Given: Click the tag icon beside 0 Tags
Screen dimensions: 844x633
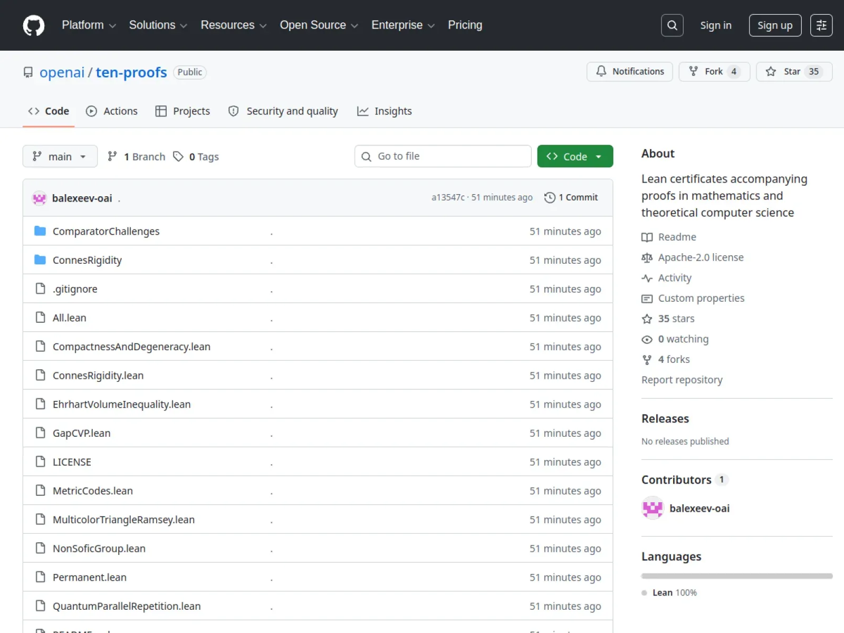Looking at the screenshot, I should coord(178,156).
